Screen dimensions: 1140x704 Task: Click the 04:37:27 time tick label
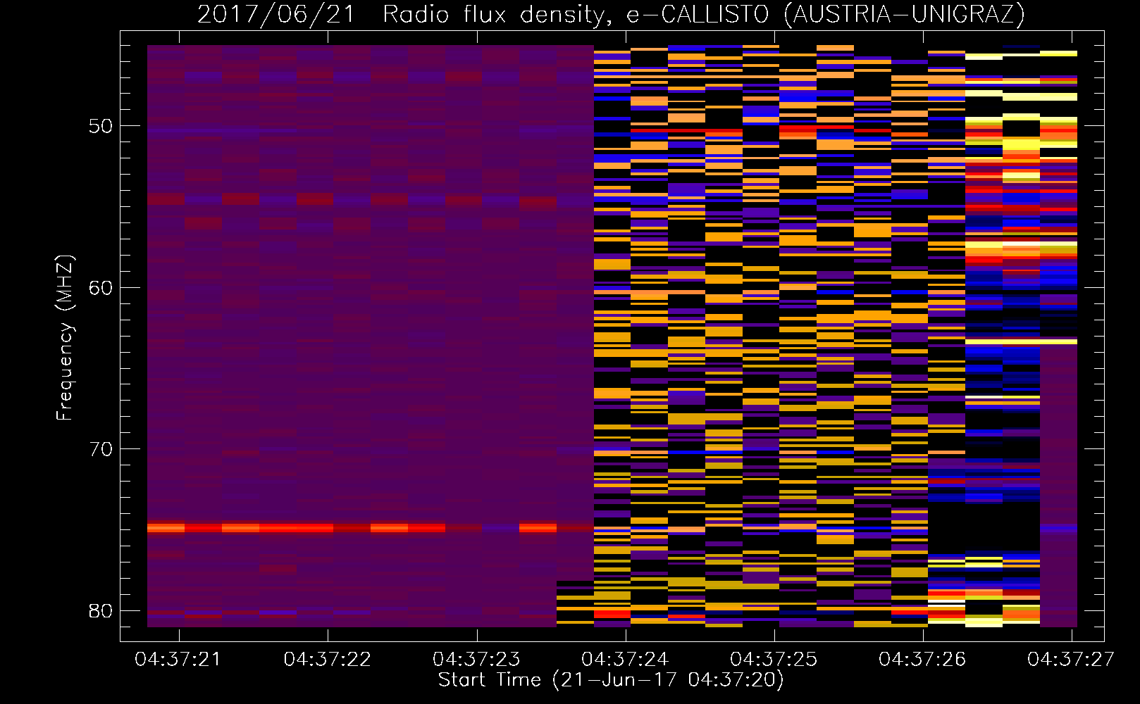1071,660
